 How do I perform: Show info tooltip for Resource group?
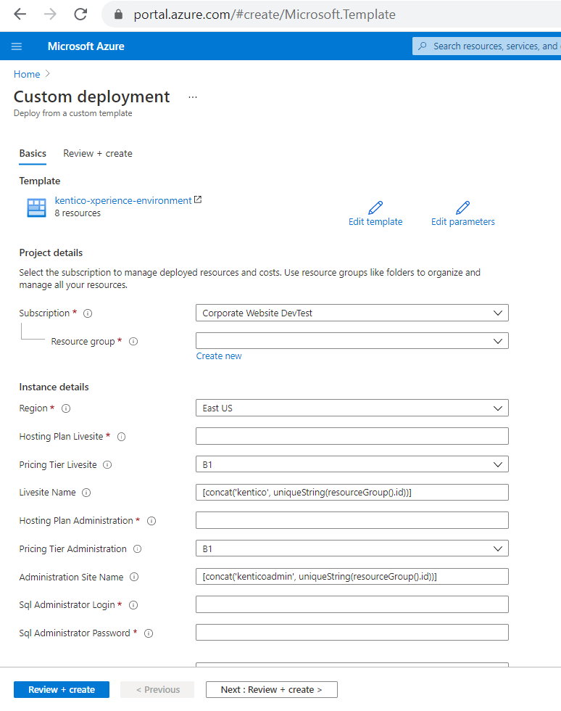point(133,342)
